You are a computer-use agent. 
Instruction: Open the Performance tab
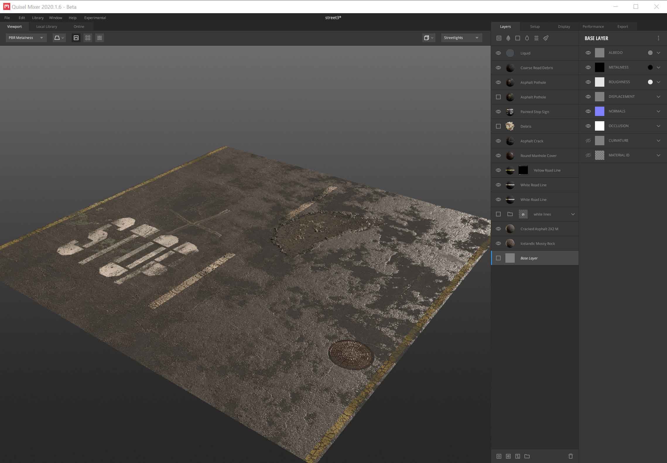593,26
